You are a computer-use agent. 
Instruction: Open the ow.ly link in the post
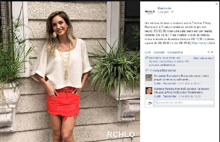[x=203, y=43]
